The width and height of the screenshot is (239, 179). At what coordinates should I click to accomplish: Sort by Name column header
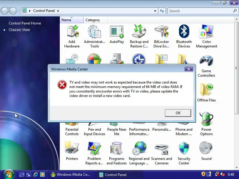(72, 20)
